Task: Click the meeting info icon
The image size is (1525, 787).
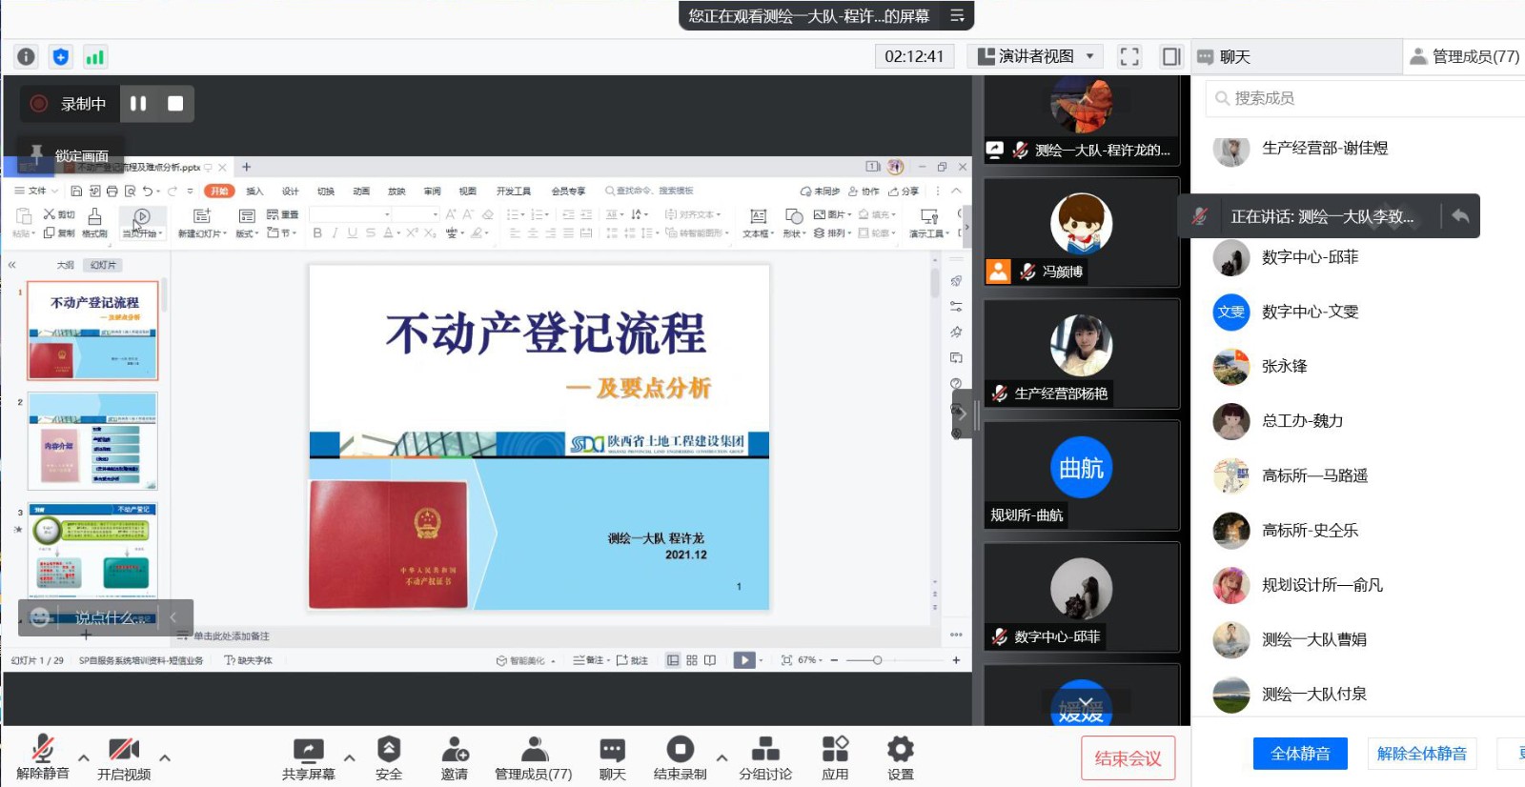Action: coord(26,56)
